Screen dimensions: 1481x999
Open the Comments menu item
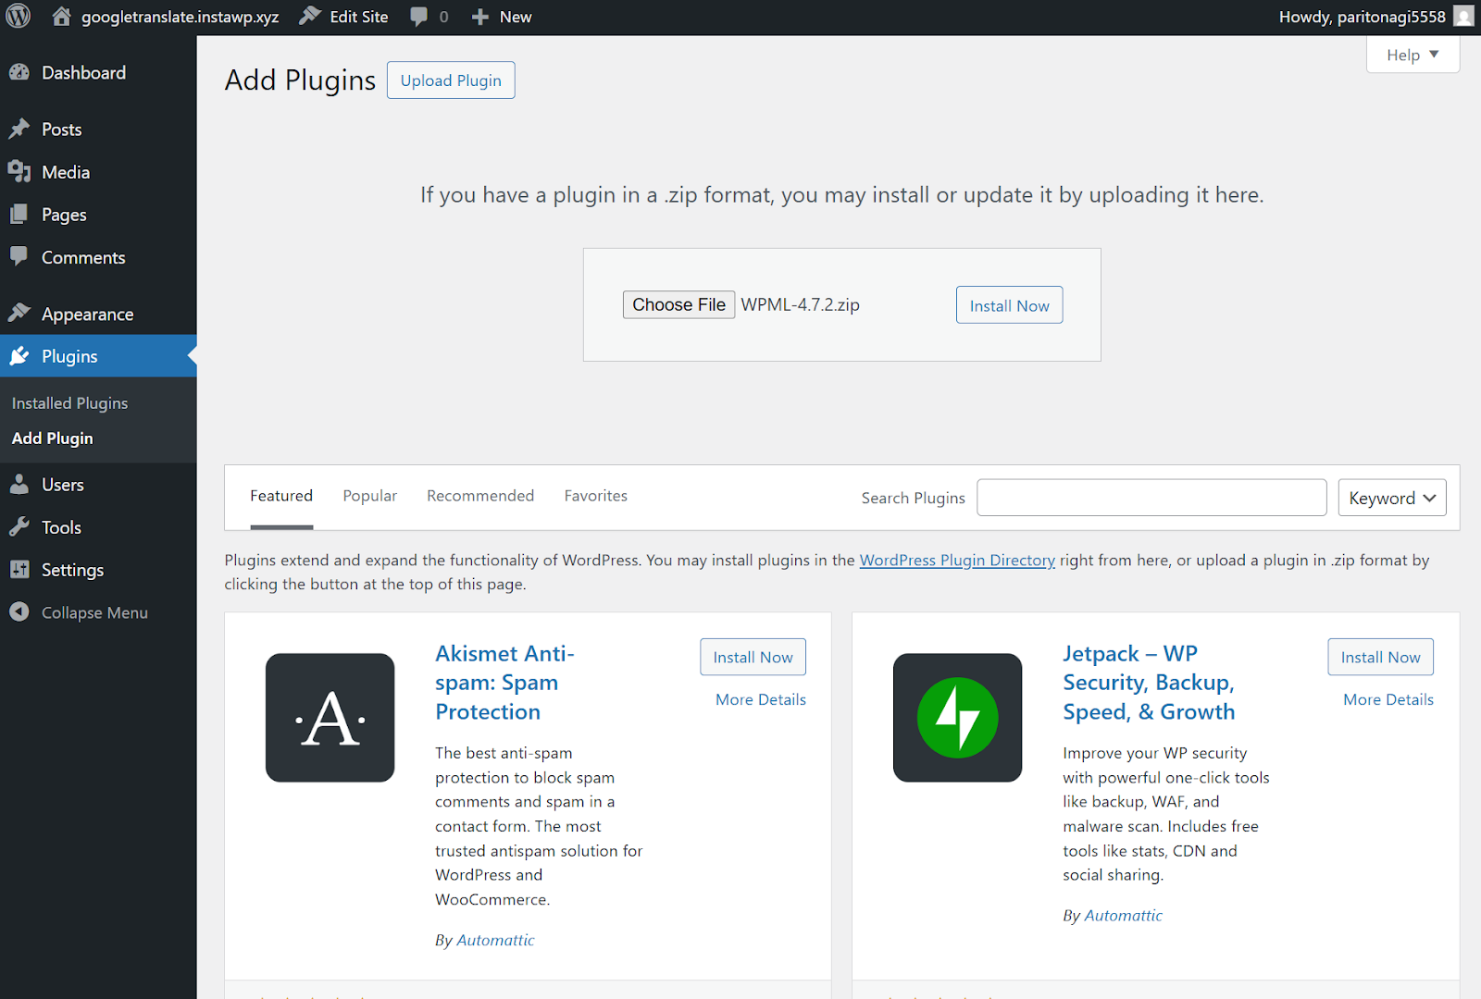pyautogui.click(x=98, y=257)
